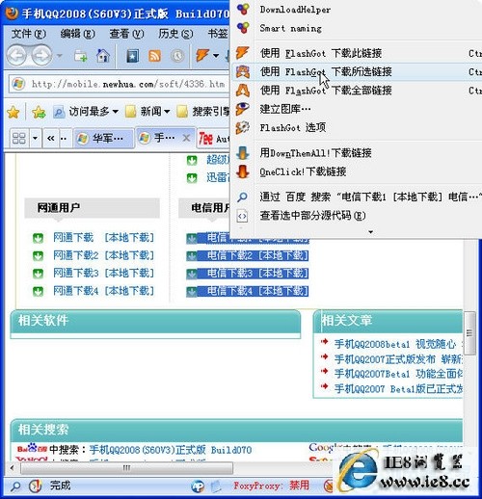The width and height of the screenshot is (482, 499).
Task: Close the 手… tab
Action: tap(186, 139)
